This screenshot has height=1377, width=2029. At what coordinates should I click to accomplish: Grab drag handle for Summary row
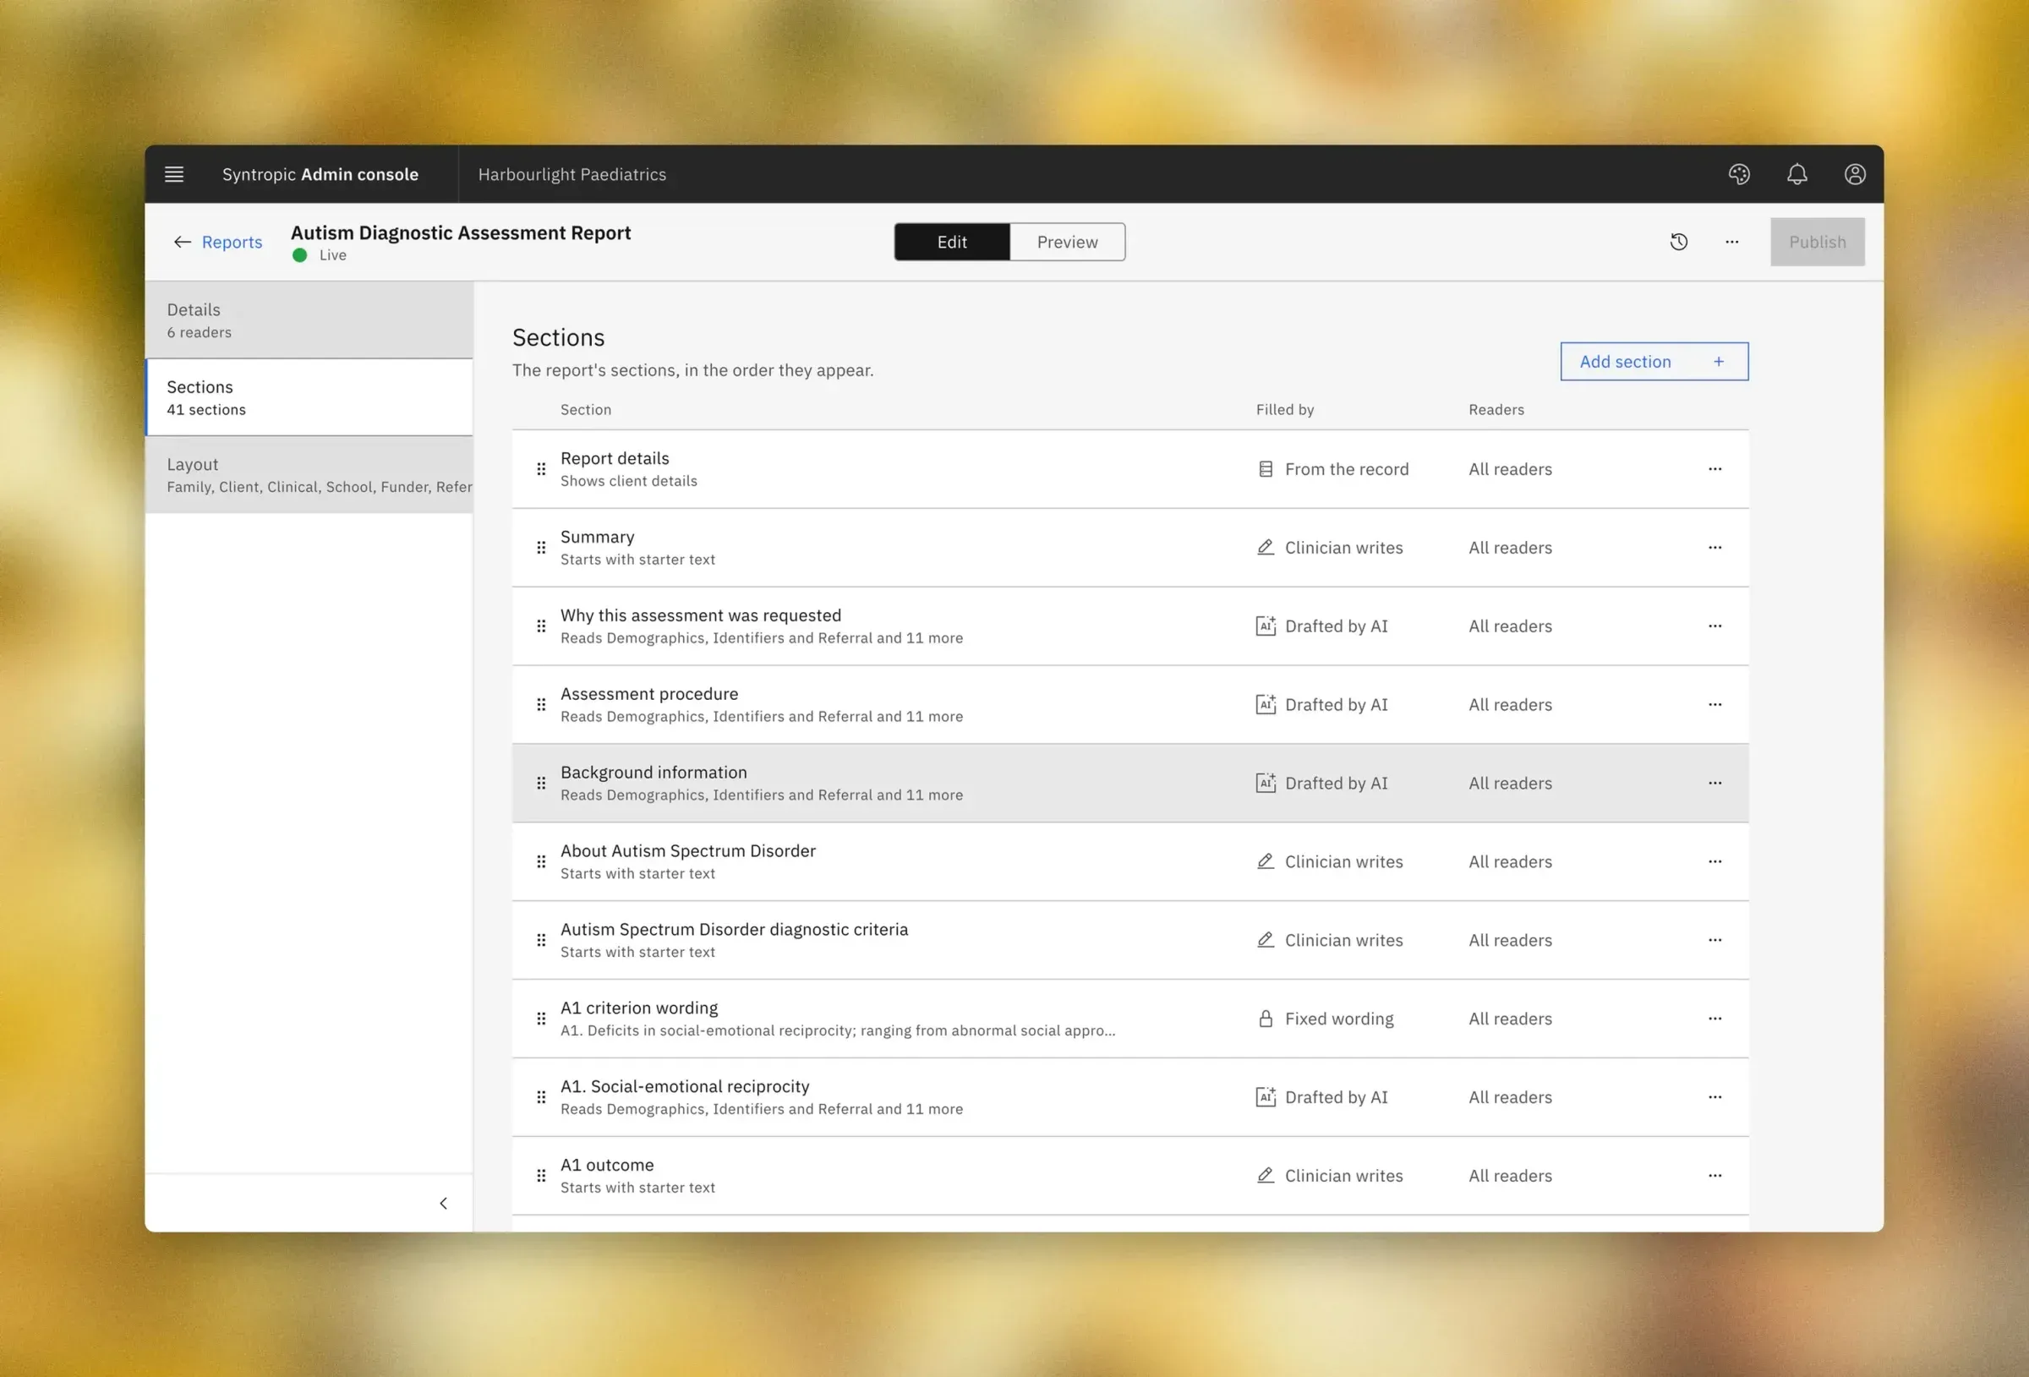click(541, 548)
